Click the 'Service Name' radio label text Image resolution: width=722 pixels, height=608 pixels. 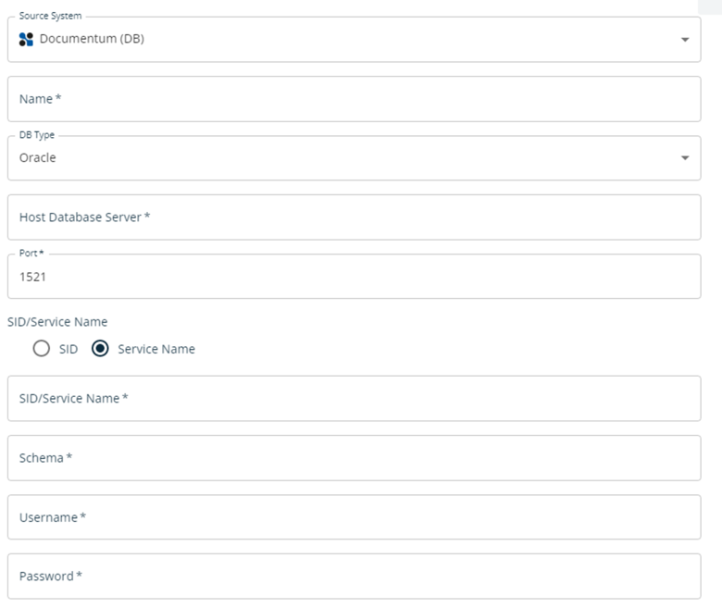[156, 349]
